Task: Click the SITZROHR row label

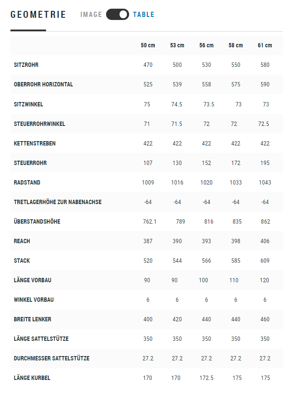Action: [26, 65]
